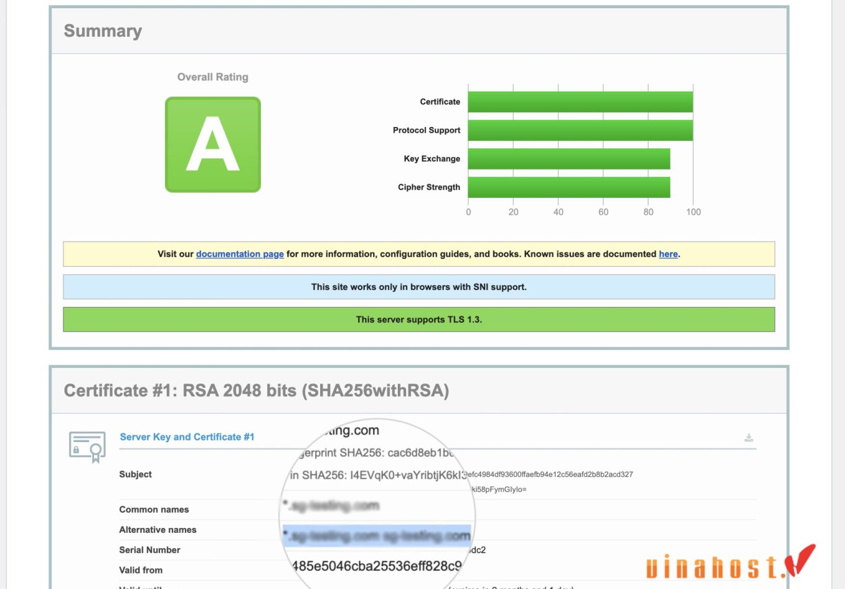Viewport: 845px width, 589px height.
Task: Open the documentation page link
Action: [x=240, y=254]
